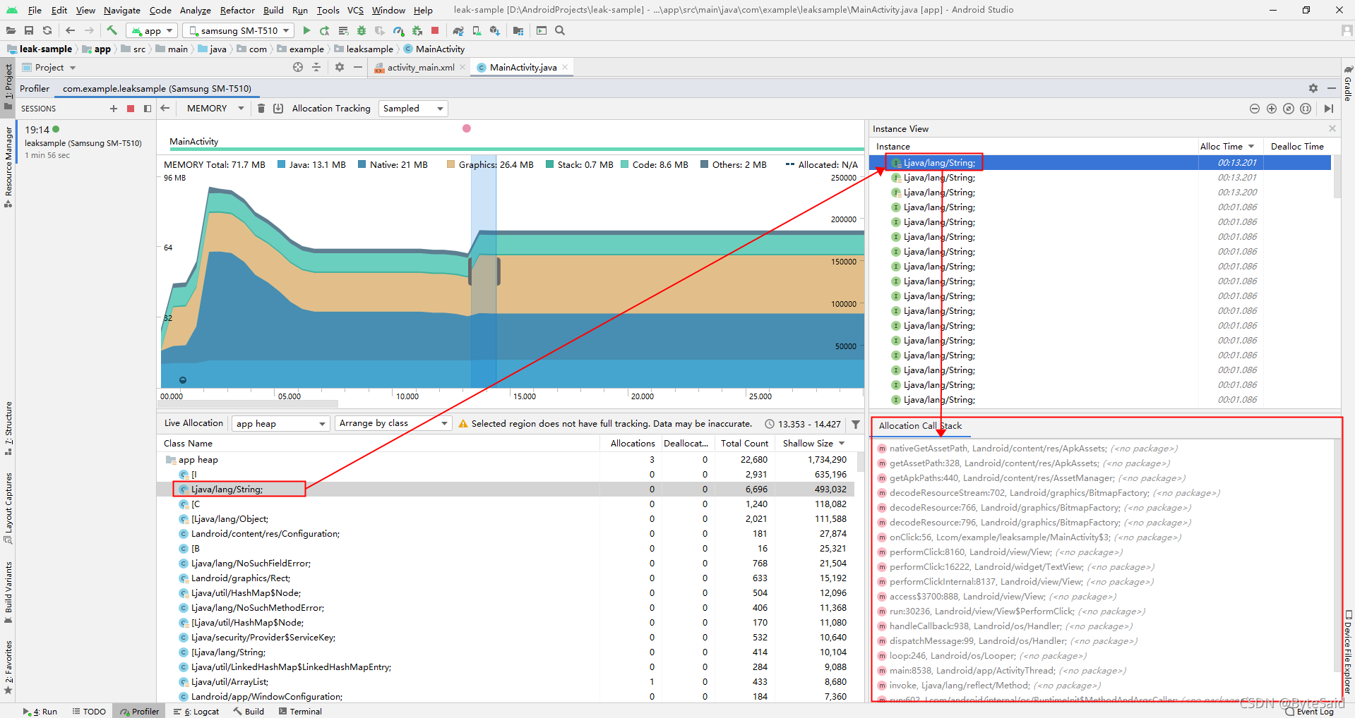Click the Force garbage collection trash icon
Image resolution: width=1355 pixels, height=718 pixels.
[261, 108]
